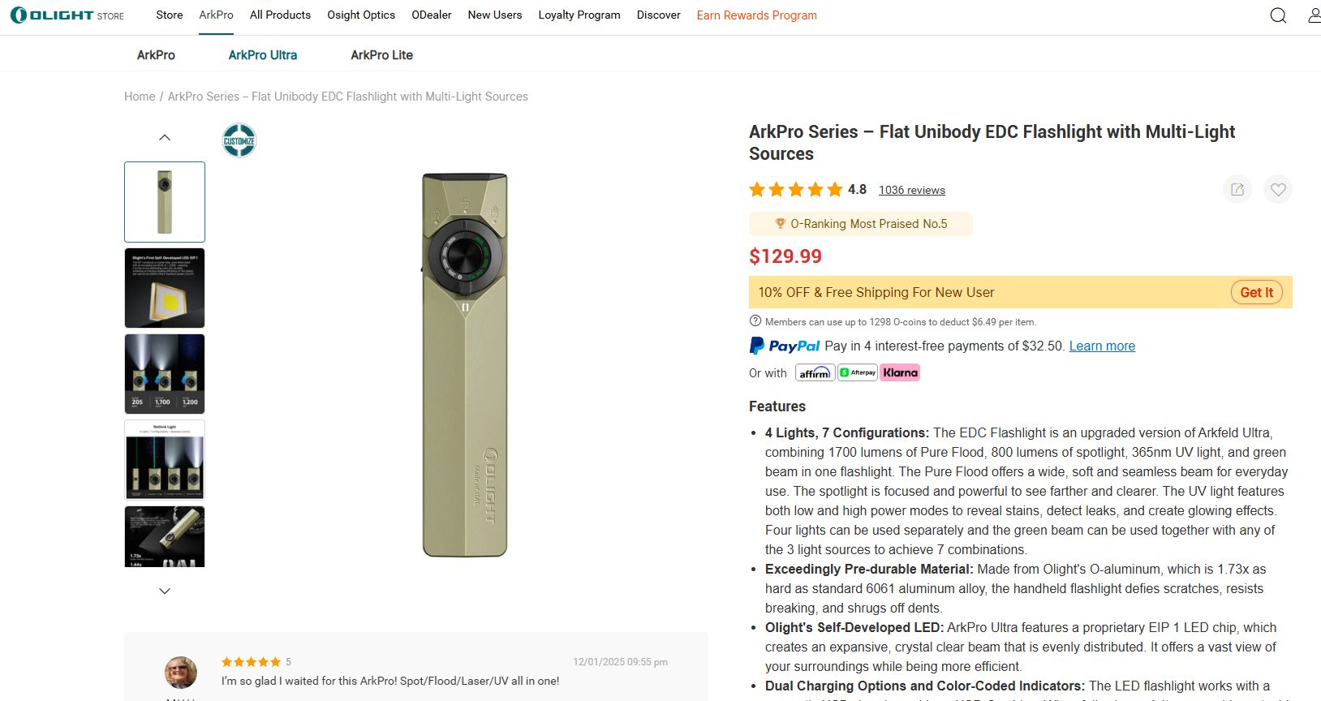
Task: Switch to the ArkPro Ultra tab
Action: 262,55
